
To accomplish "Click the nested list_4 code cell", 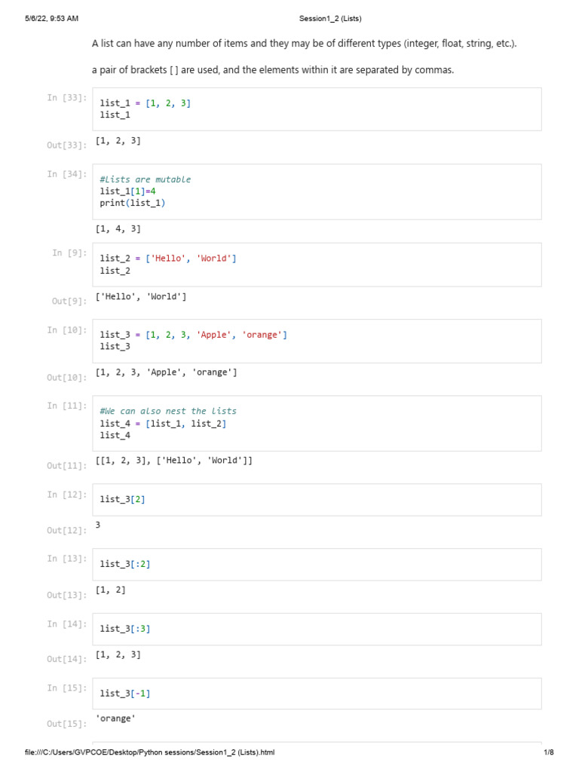I will click(317, 423).
